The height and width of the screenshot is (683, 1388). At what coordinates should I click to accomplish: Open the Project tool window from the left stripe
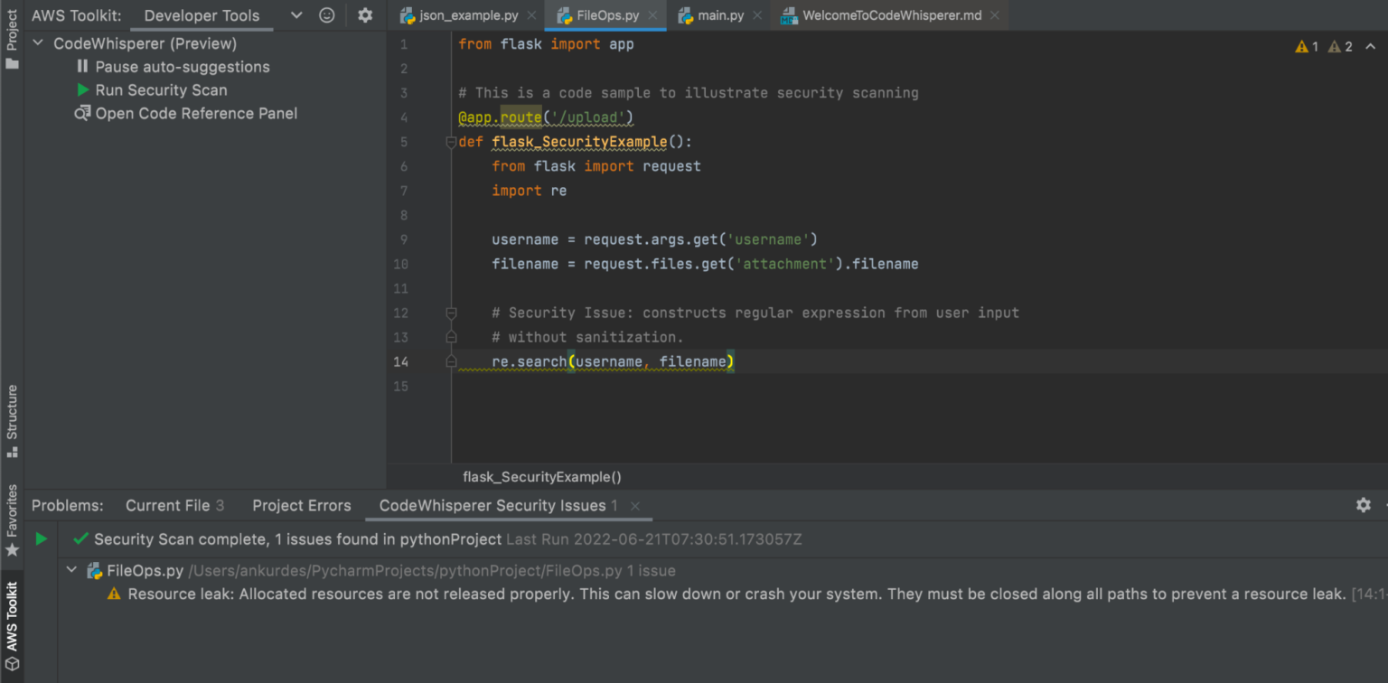(x=12, y=30)
